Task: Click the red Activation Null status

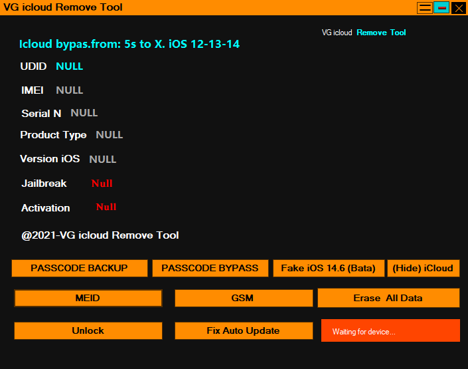Action: [x=106, y=207]
